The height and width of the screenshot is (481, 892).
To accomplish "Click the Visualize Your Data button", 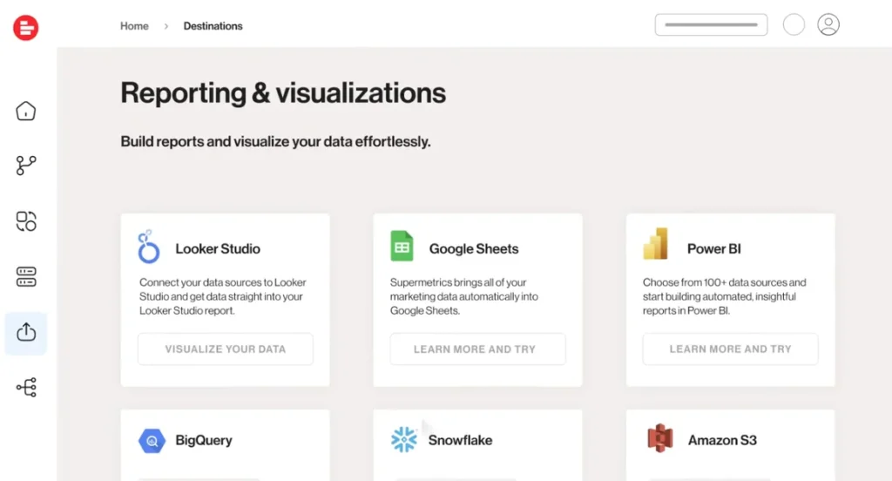I will 226,349.
